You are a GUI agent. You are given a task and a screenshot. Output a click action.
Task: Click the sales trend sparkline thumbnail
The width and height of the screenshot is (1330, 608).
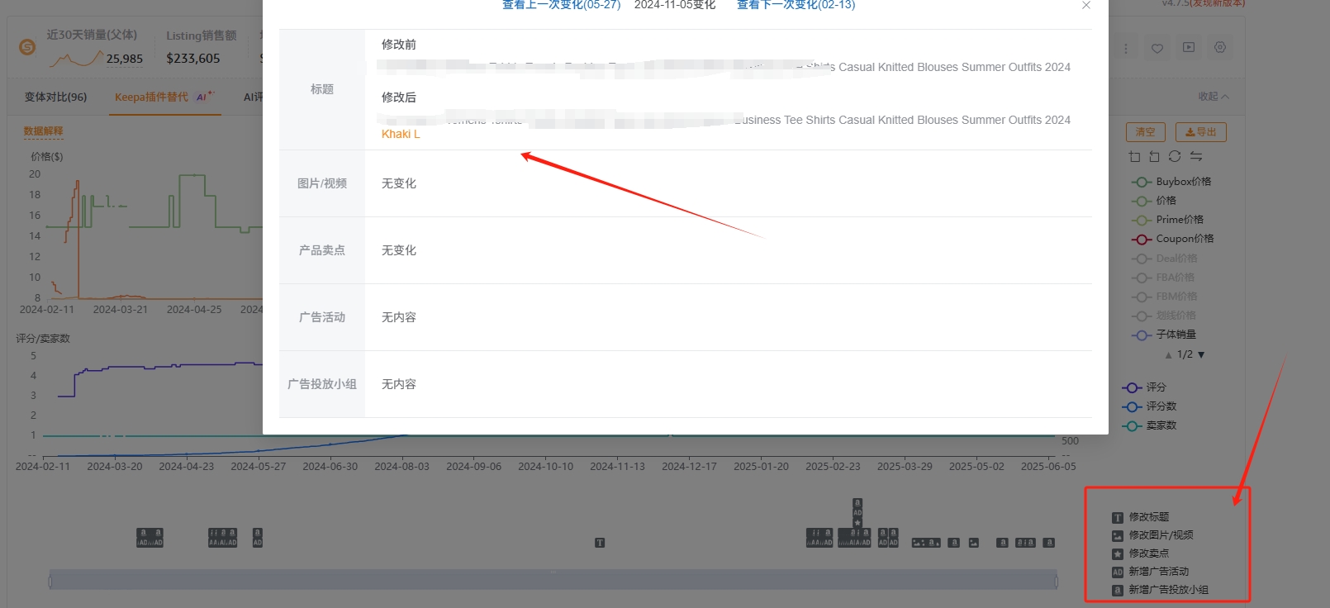[75, 59]
